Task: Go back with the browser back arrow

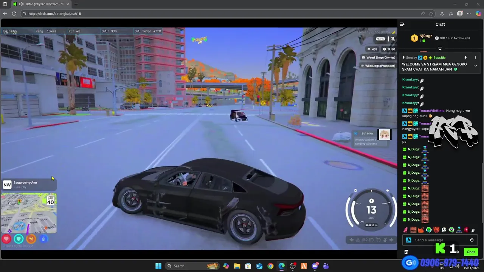Action: tap(5, 14)
